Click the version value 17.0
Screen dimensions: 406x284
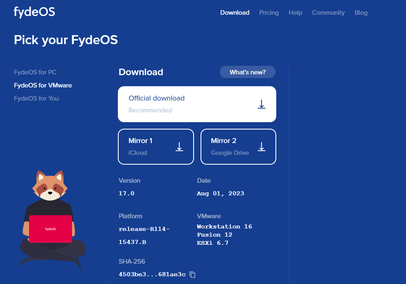coord(126,193)
